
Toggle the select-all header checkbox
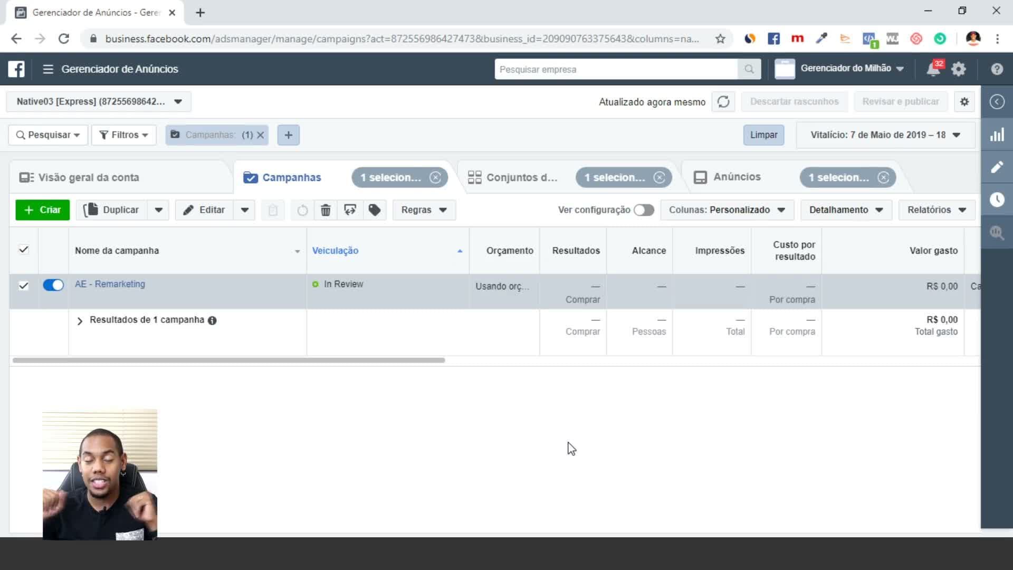tap(24, 250)
